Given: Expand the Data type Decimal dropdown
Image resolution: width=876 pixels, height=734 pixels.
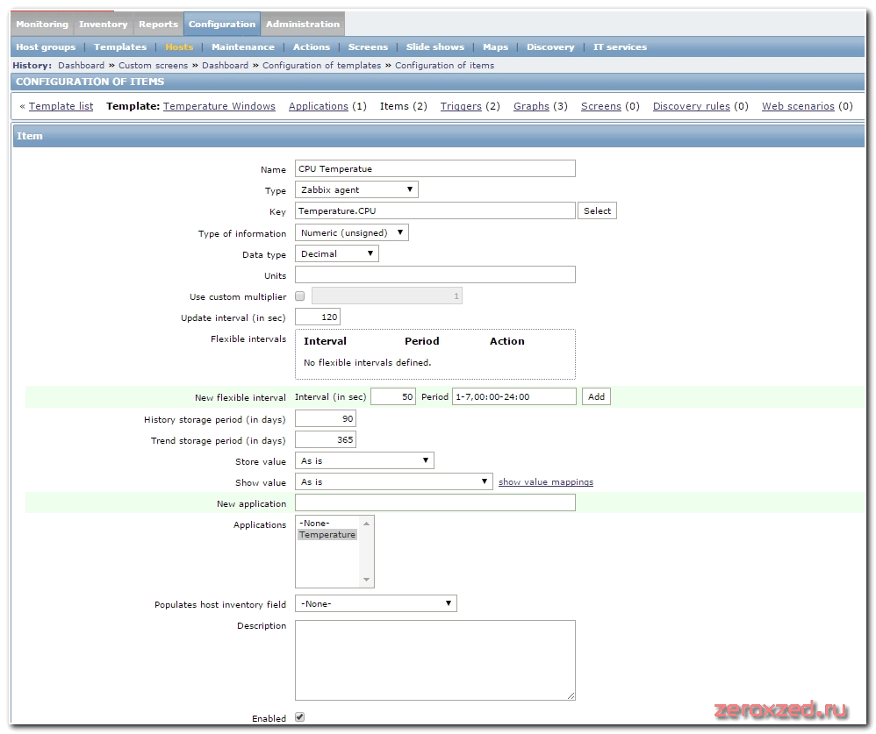Looking at the screenshot, I should coord(337,254).
